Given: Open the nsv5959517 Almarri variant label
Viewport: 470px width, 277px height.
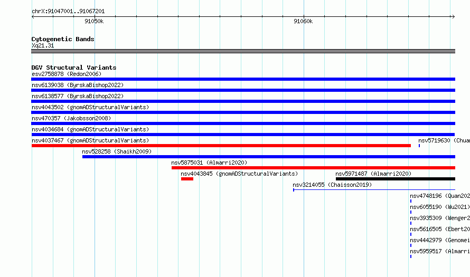Looking at the screenshot, I should pos(440,251).
